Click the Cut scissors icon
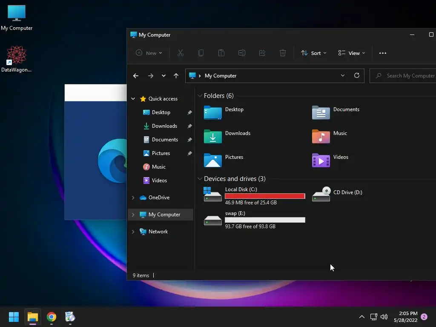 point(181,53)
